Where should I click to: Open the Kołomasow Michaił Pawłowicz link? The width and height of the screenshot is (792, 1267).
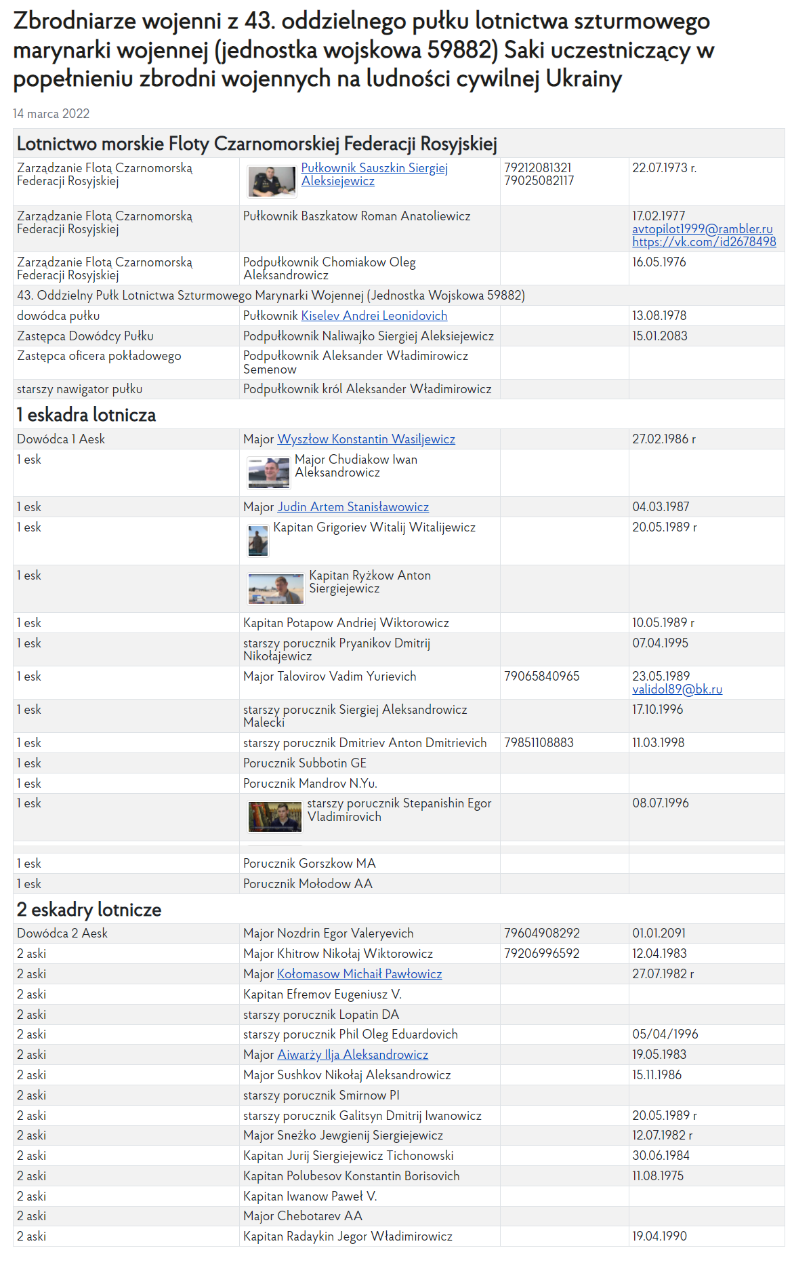[359, 974]
